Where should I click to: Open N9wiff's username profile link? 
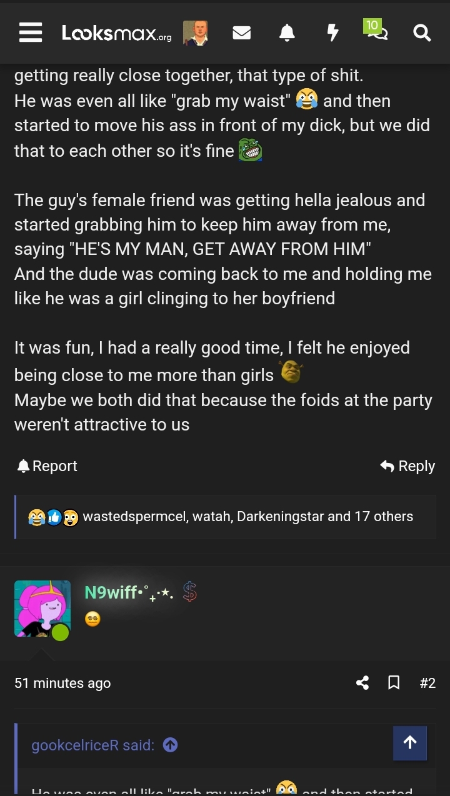click(111, 592)
